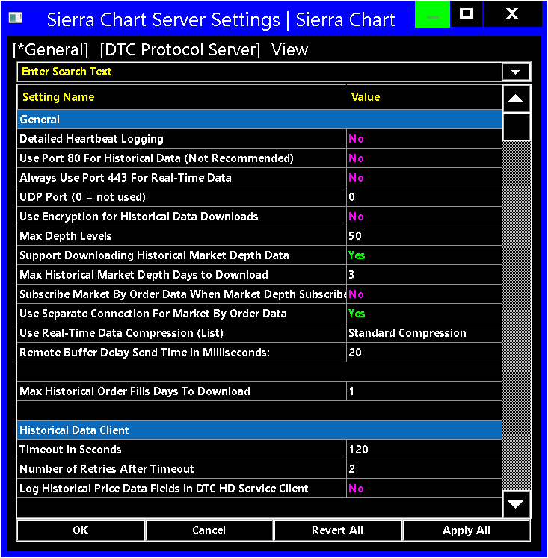548x558 pixels.
Task: Toggle Use Port 80 For Historical Data value
Action: coord(424,158)
